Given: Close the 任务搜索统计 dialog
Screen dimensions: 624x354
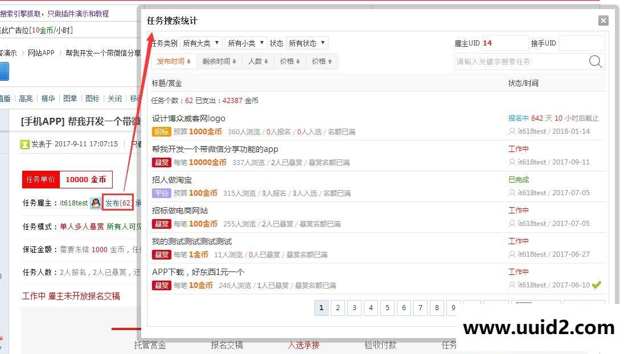Looking at the screenshot, I should point(604,20).
